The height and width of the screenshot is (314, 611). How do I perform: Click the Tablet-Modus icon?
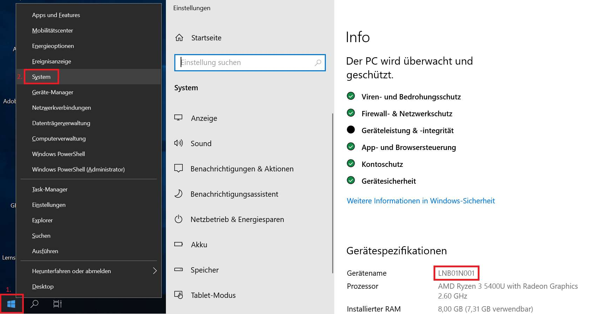point(179,295)
